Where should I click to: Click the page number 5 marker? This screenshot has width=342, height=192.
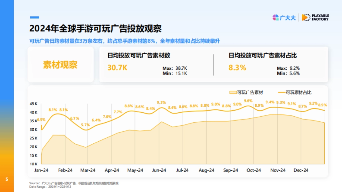point(6,179)
